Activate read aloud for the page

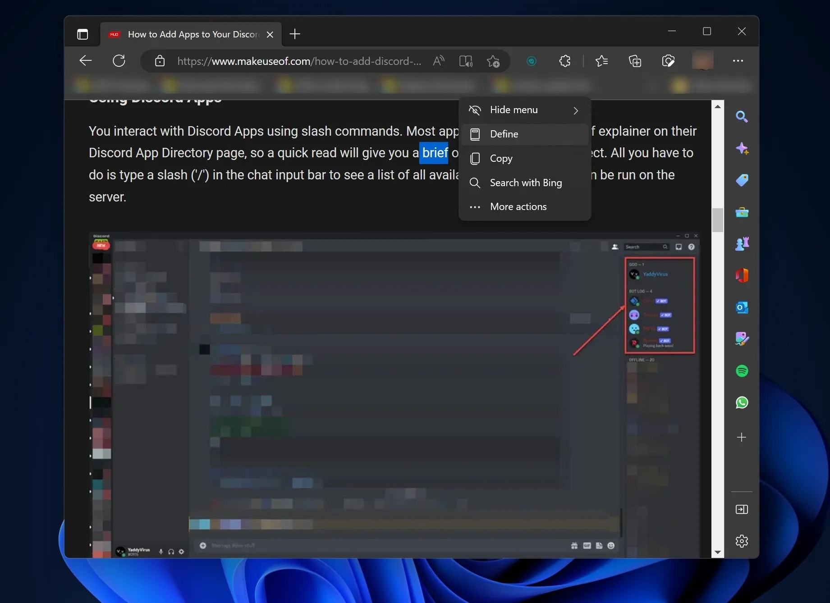pos(438,61)
